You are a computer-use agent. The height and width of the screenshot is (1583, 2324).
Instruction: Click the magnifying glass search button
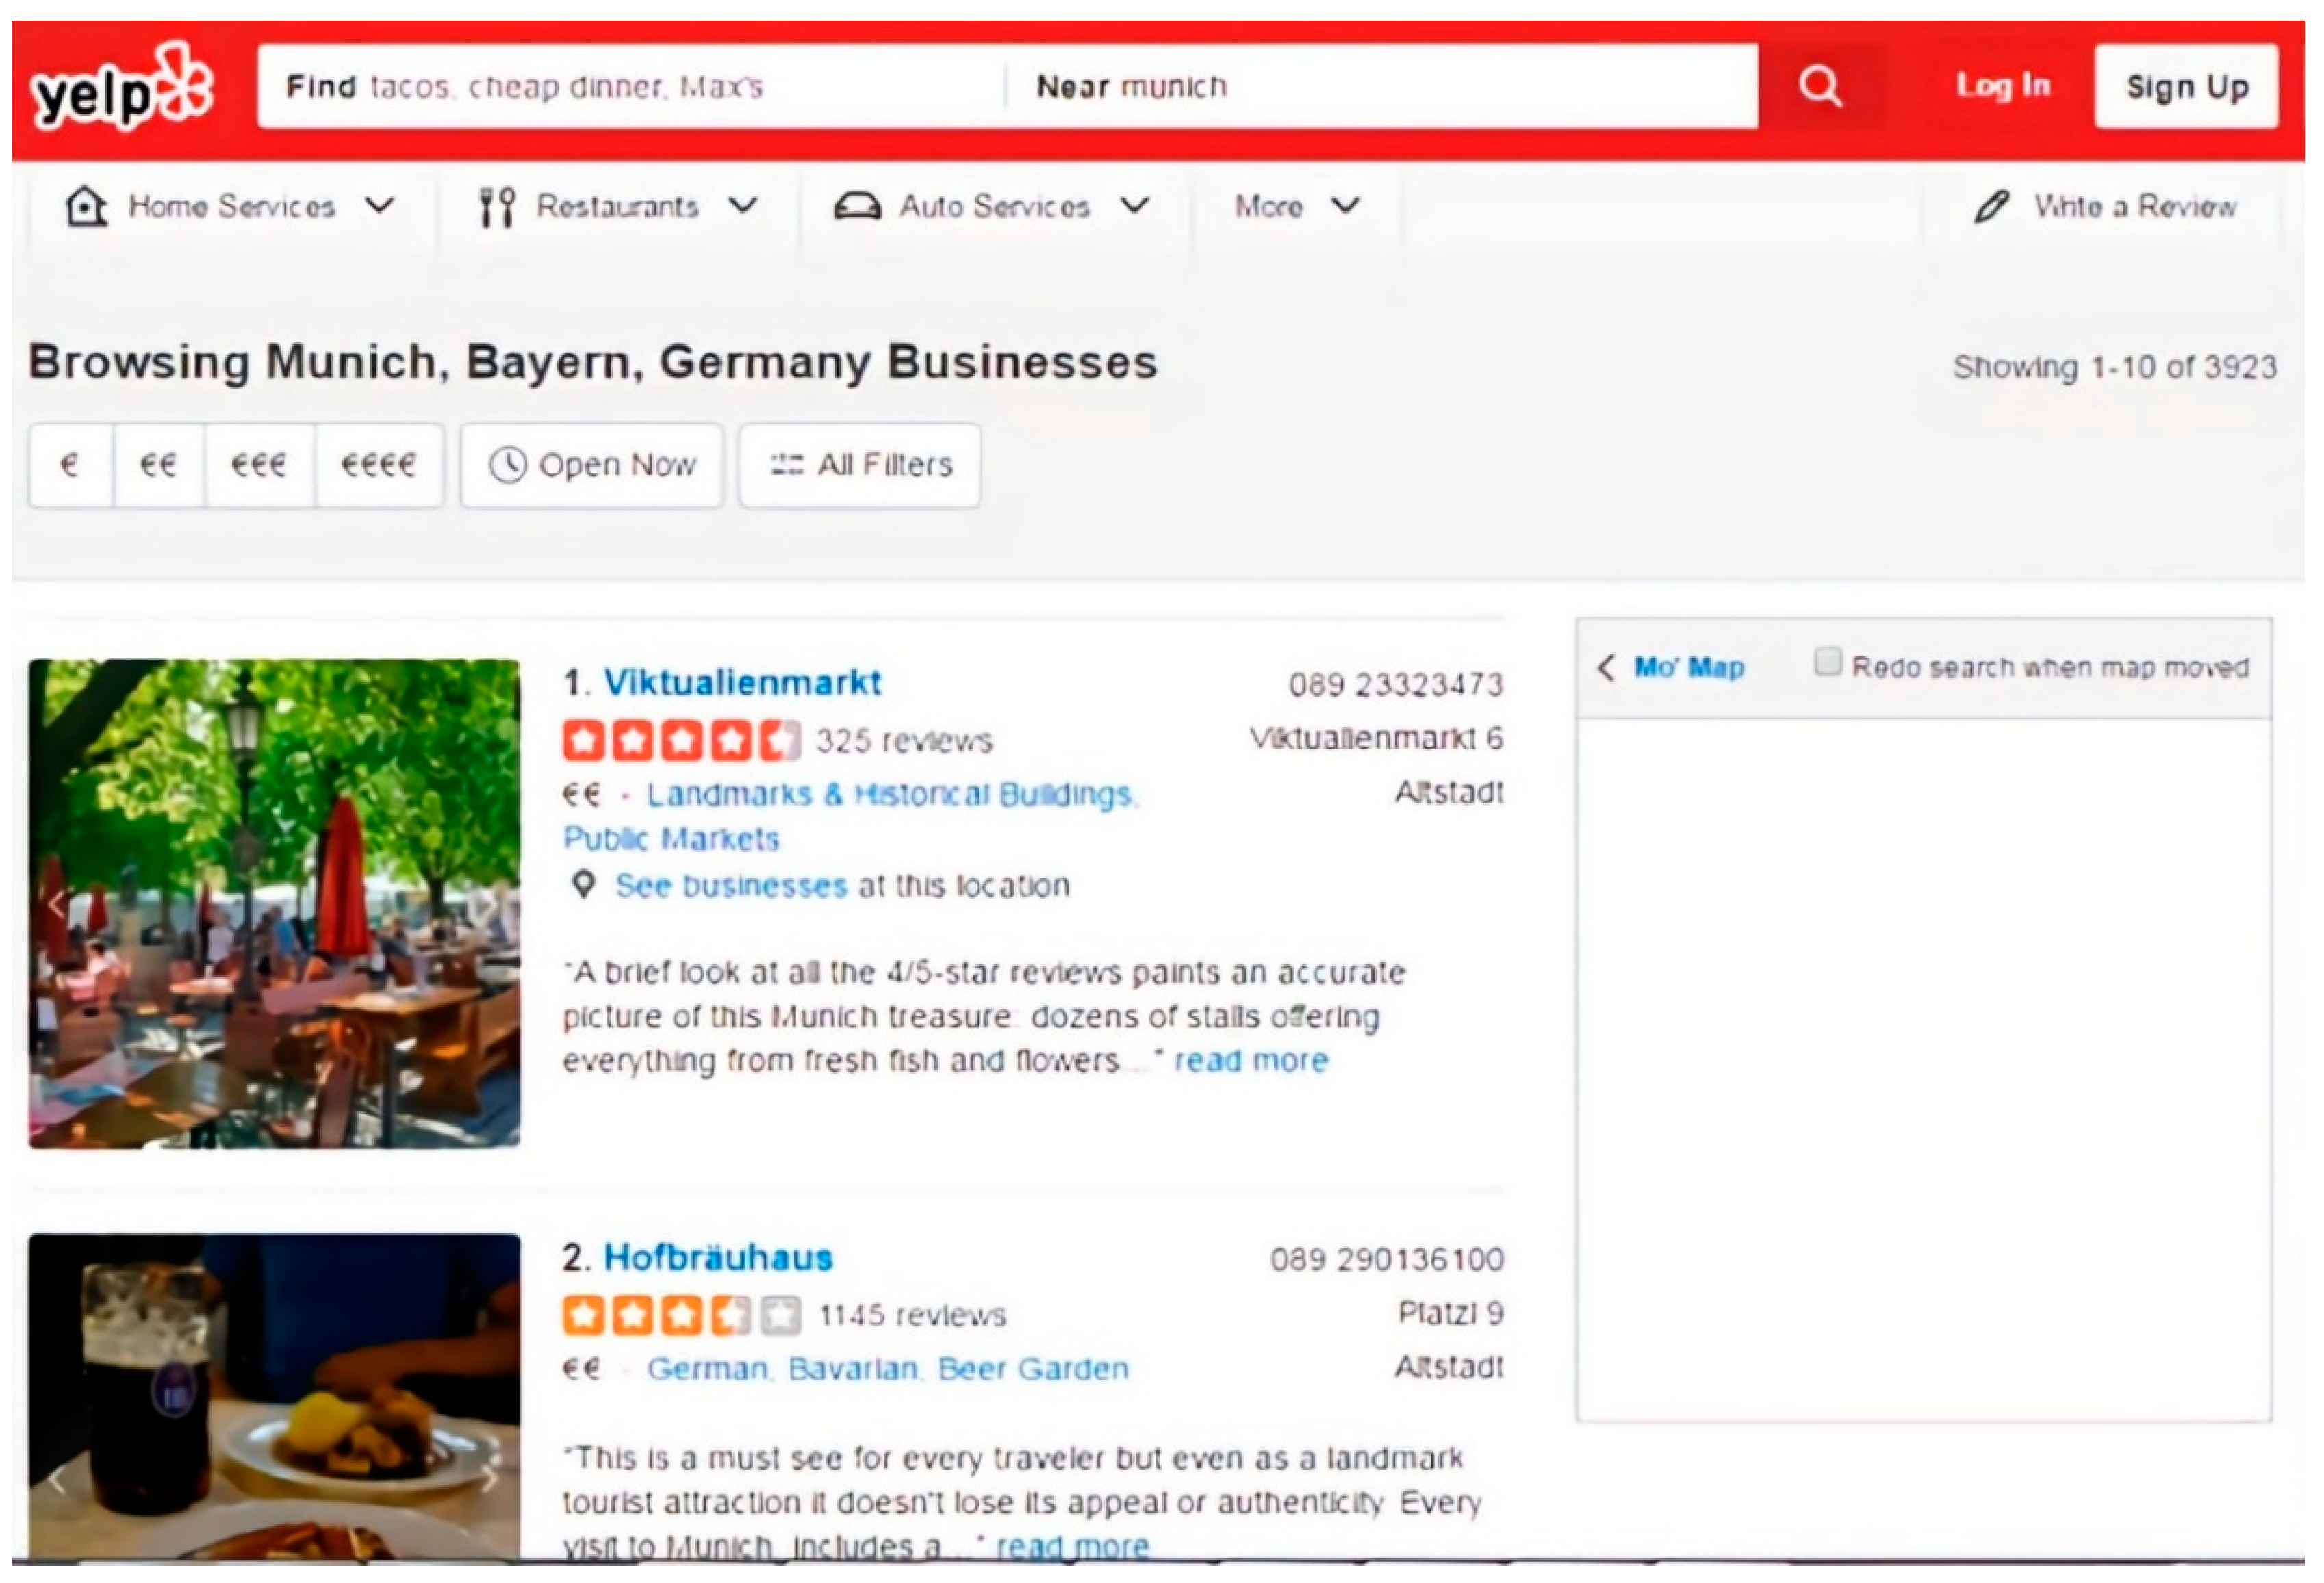click(x=1820, y=86)
